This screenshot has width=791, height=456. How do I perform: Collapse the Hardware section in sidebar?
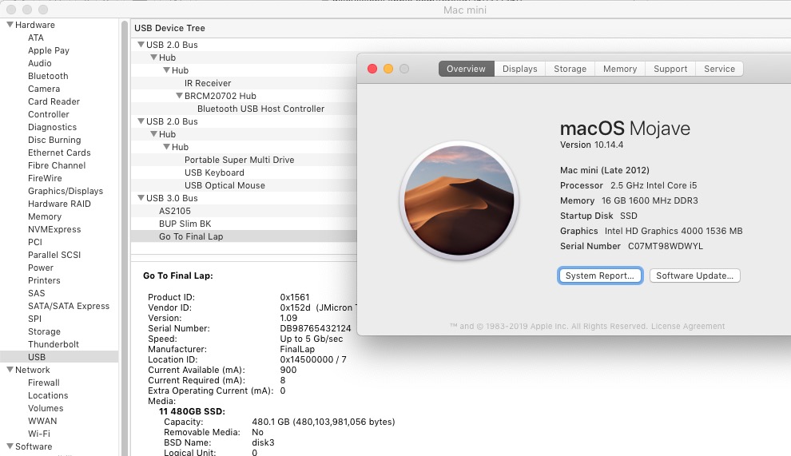(10, 24)
